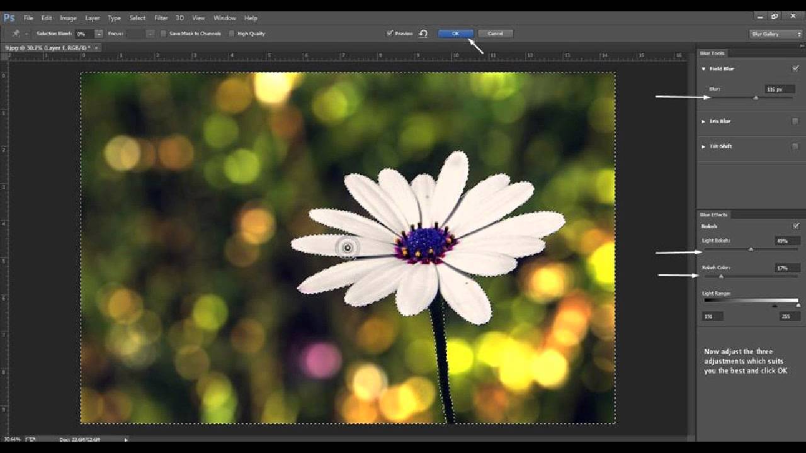Enable Save Mask to Channels

[164, 33]
